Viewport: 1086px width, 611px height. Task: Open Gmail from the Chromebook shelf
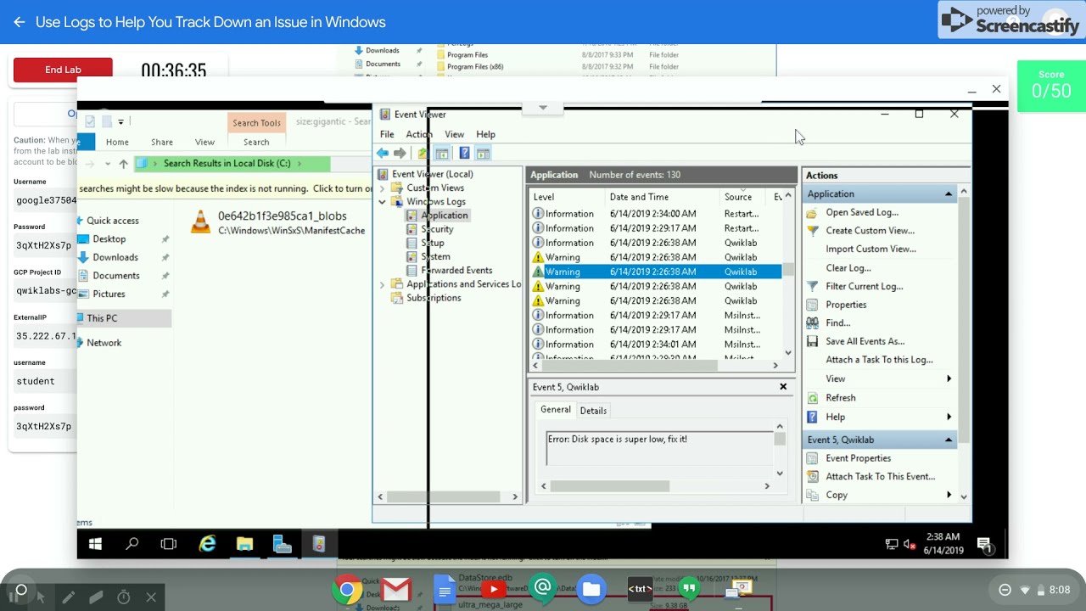395,589
